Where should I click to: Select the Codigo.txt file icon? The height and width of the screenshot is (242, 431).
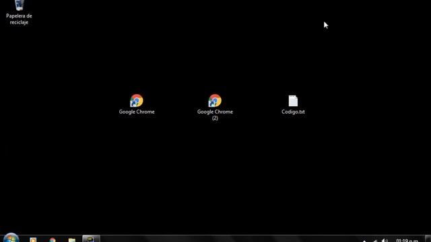click(x=293, y=105)
